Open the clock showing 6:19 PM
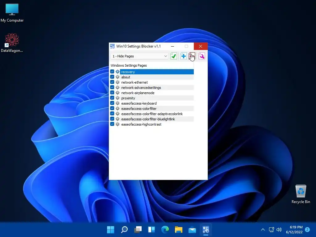Screen dimensions: 316x237 (x=294, y=230)
